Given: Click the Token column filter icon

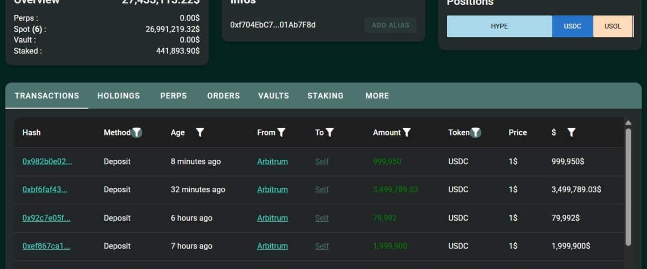Looking at the screenshot, I should [476, 132].
